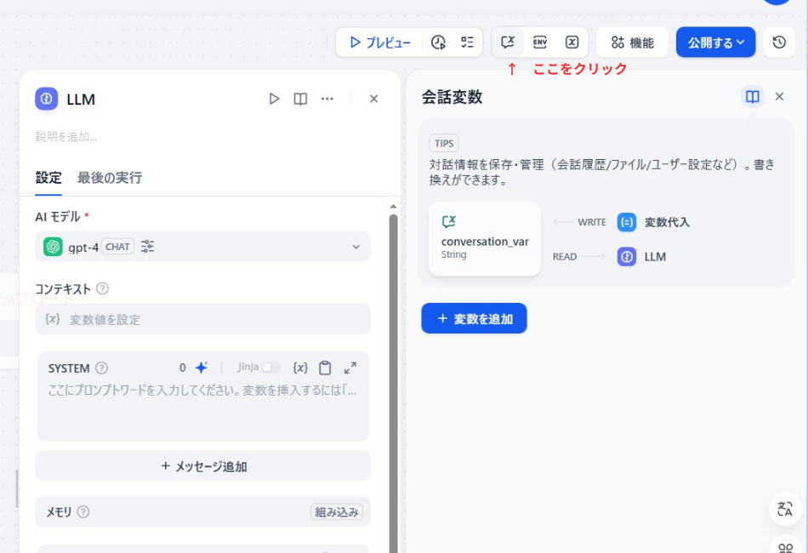Viewport: 808px width, 553px height.
Task: Set a variable in the コンテキスト field
Action: [202, 319]
